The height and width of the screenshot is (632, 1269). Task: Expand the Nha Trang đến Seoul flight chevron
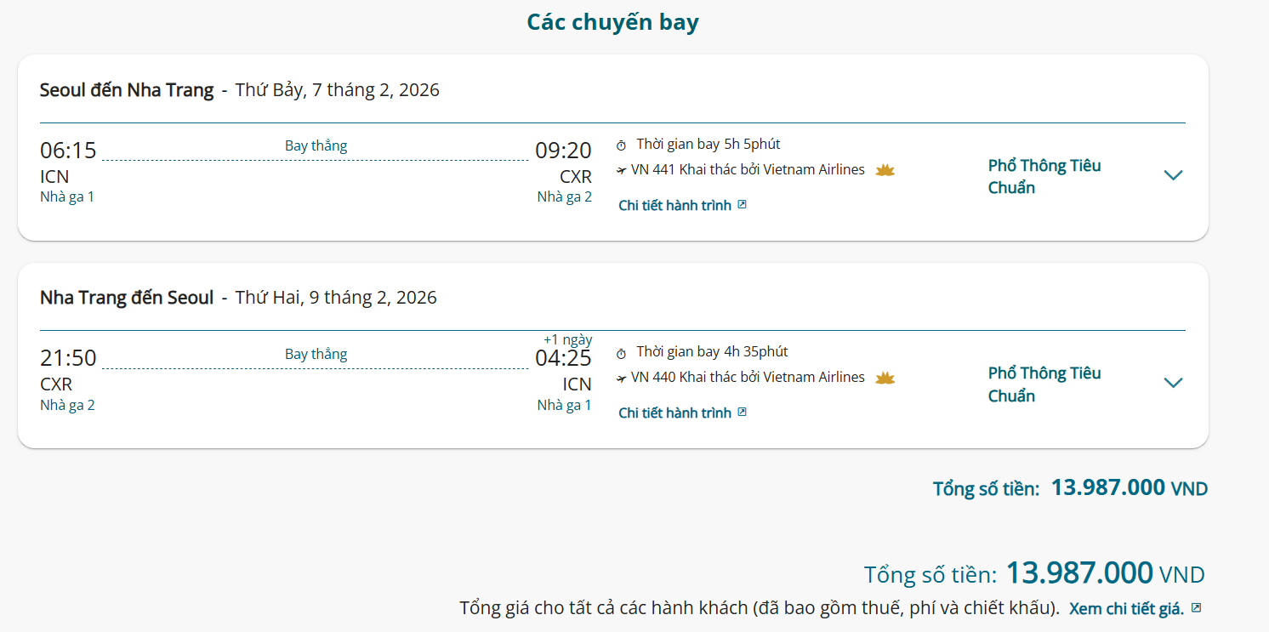tap(1173, 383)
